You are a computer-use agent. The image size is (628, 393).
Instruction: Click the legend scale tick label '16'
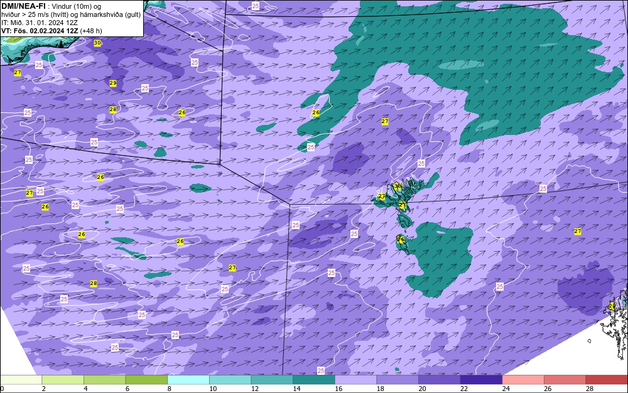tap(338, 389)
